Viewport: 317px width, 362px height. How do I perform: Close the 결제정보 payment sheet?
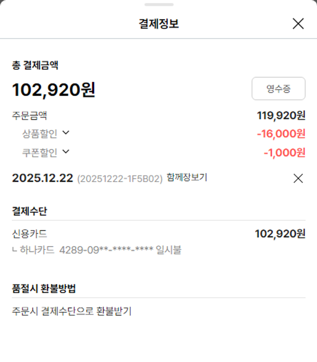(x=298, y=24)
